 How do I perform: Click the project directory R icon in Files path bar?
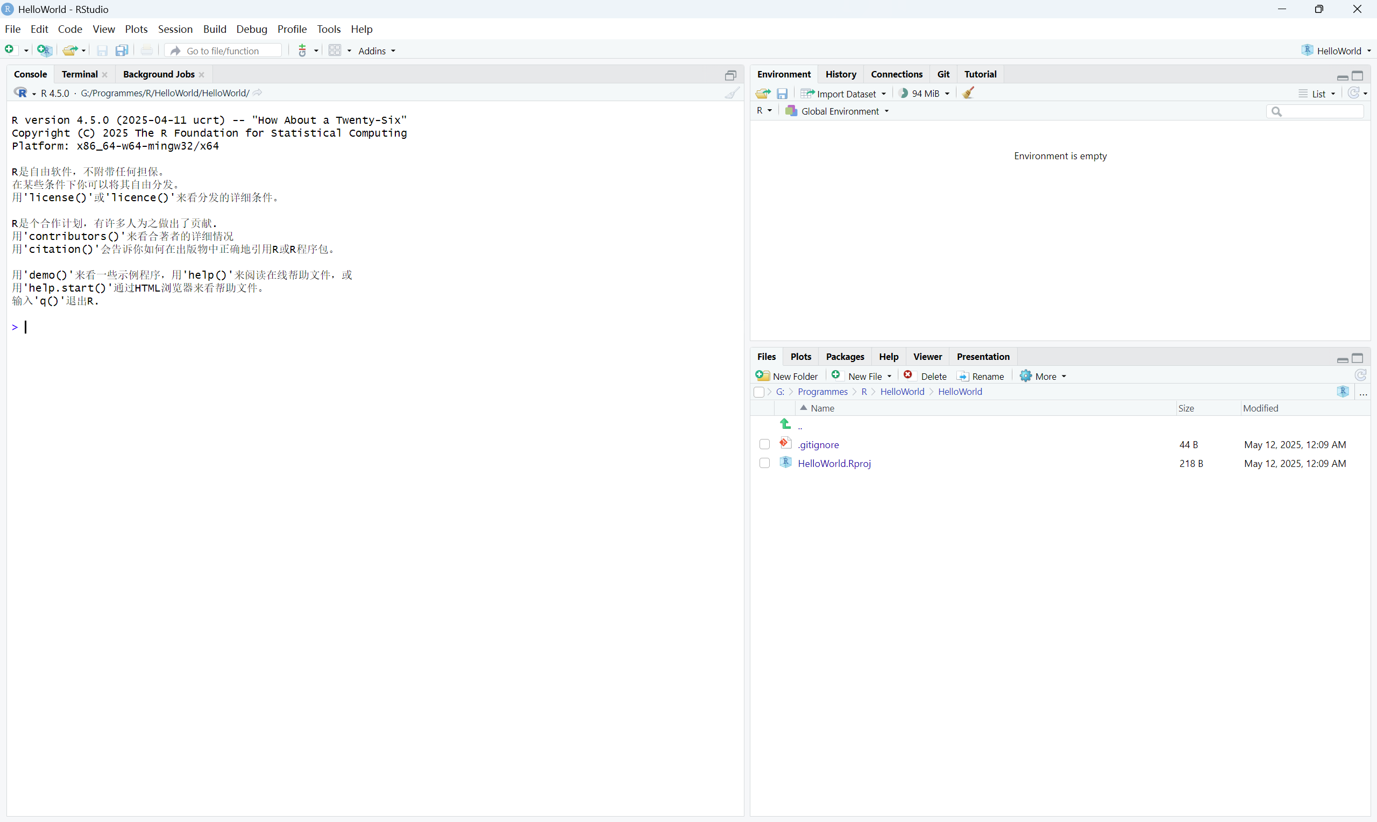[1343, 392]
